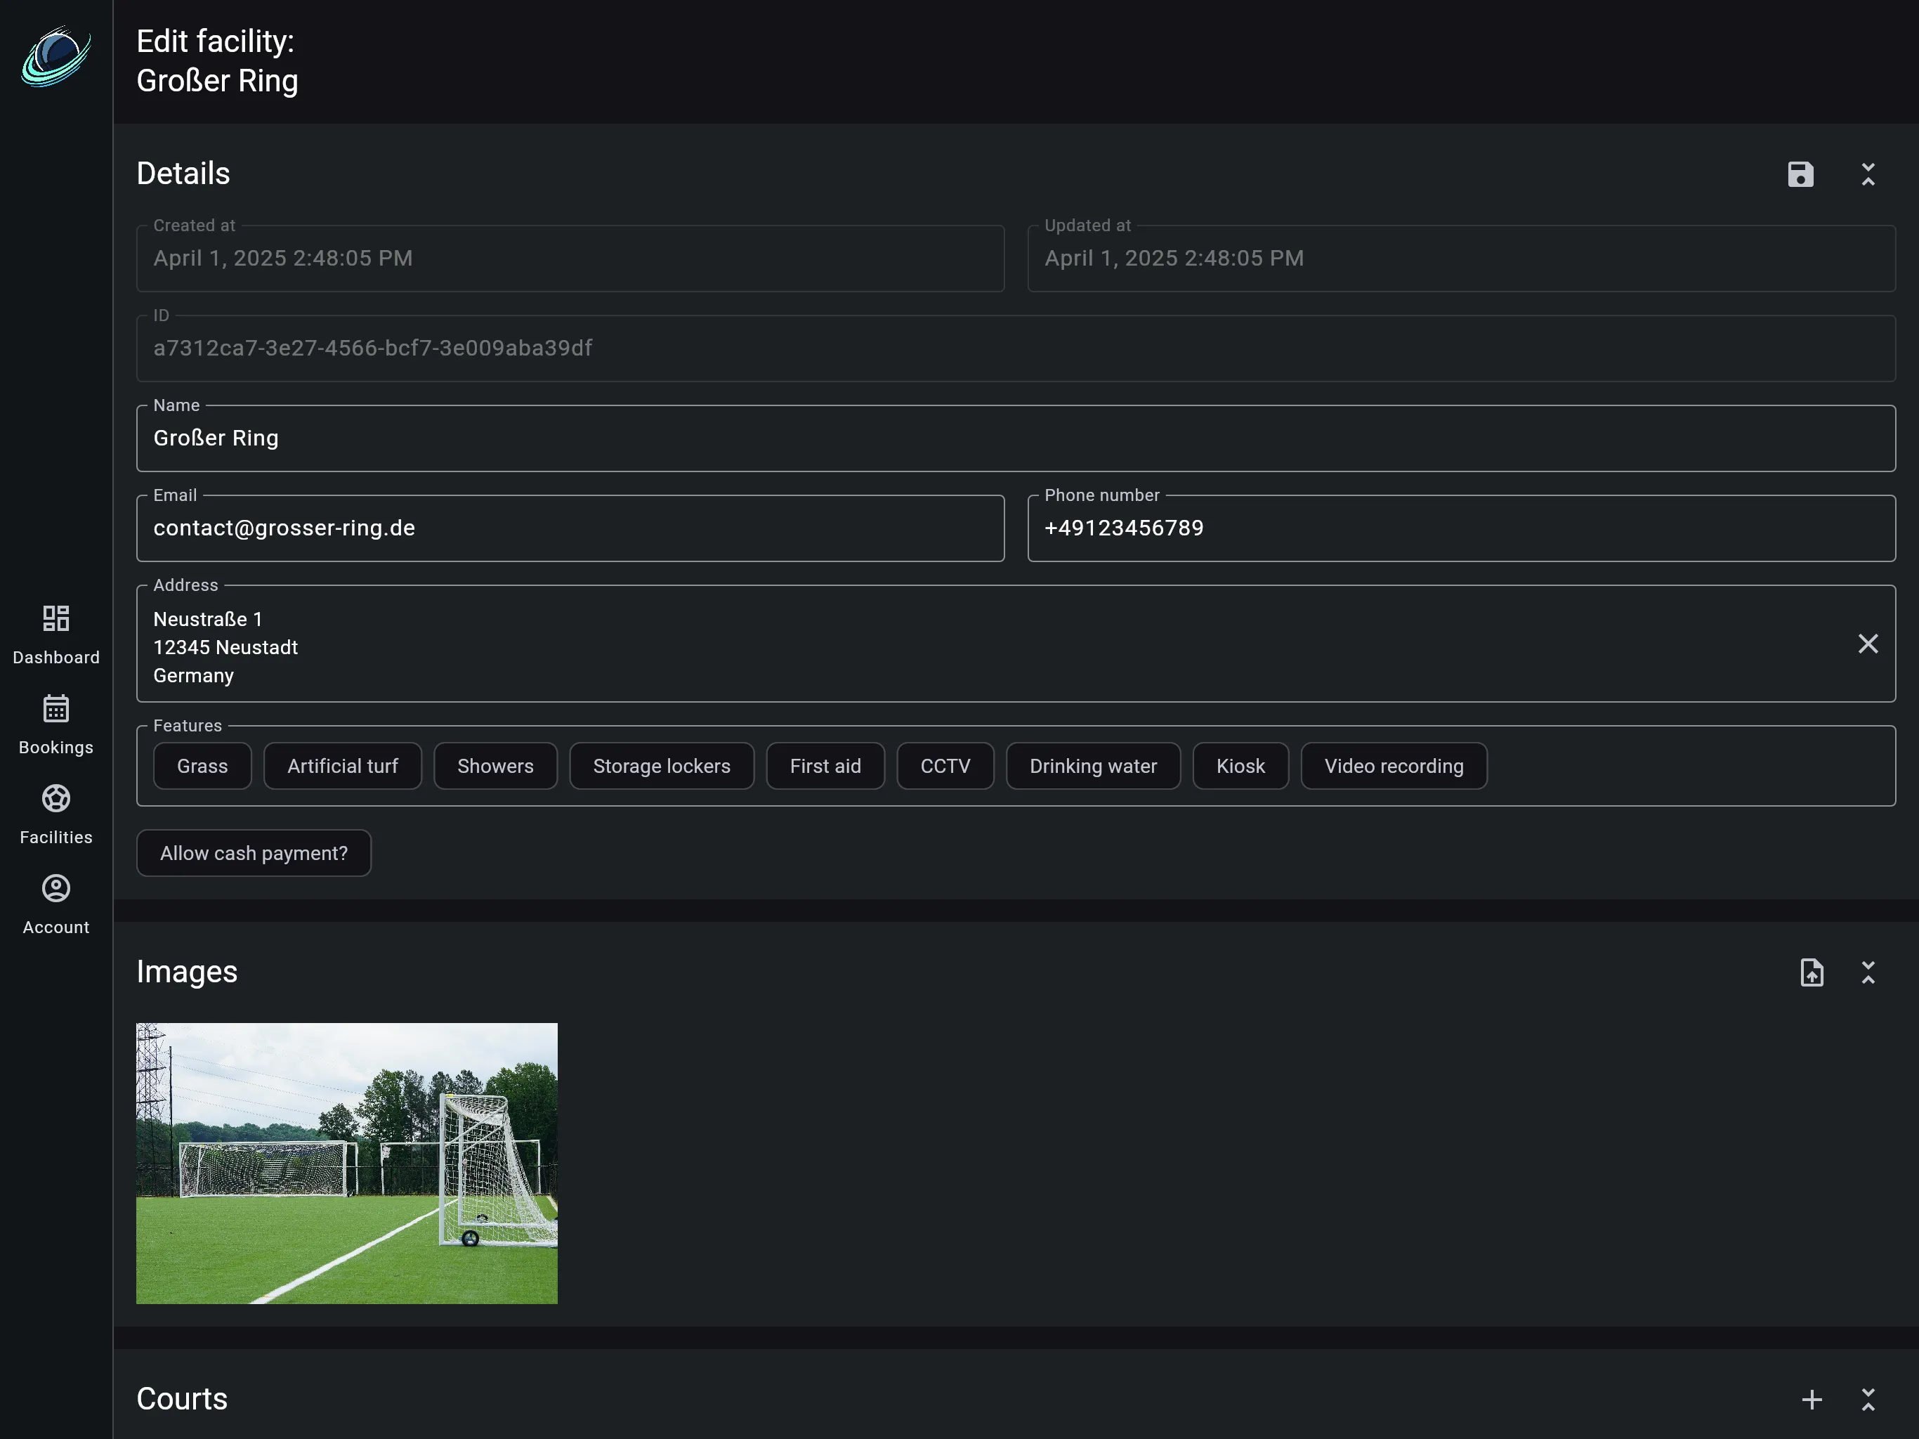Click the save Details icon
The height and width of the screenshot is (1439, 1919).
[1800, 174]
